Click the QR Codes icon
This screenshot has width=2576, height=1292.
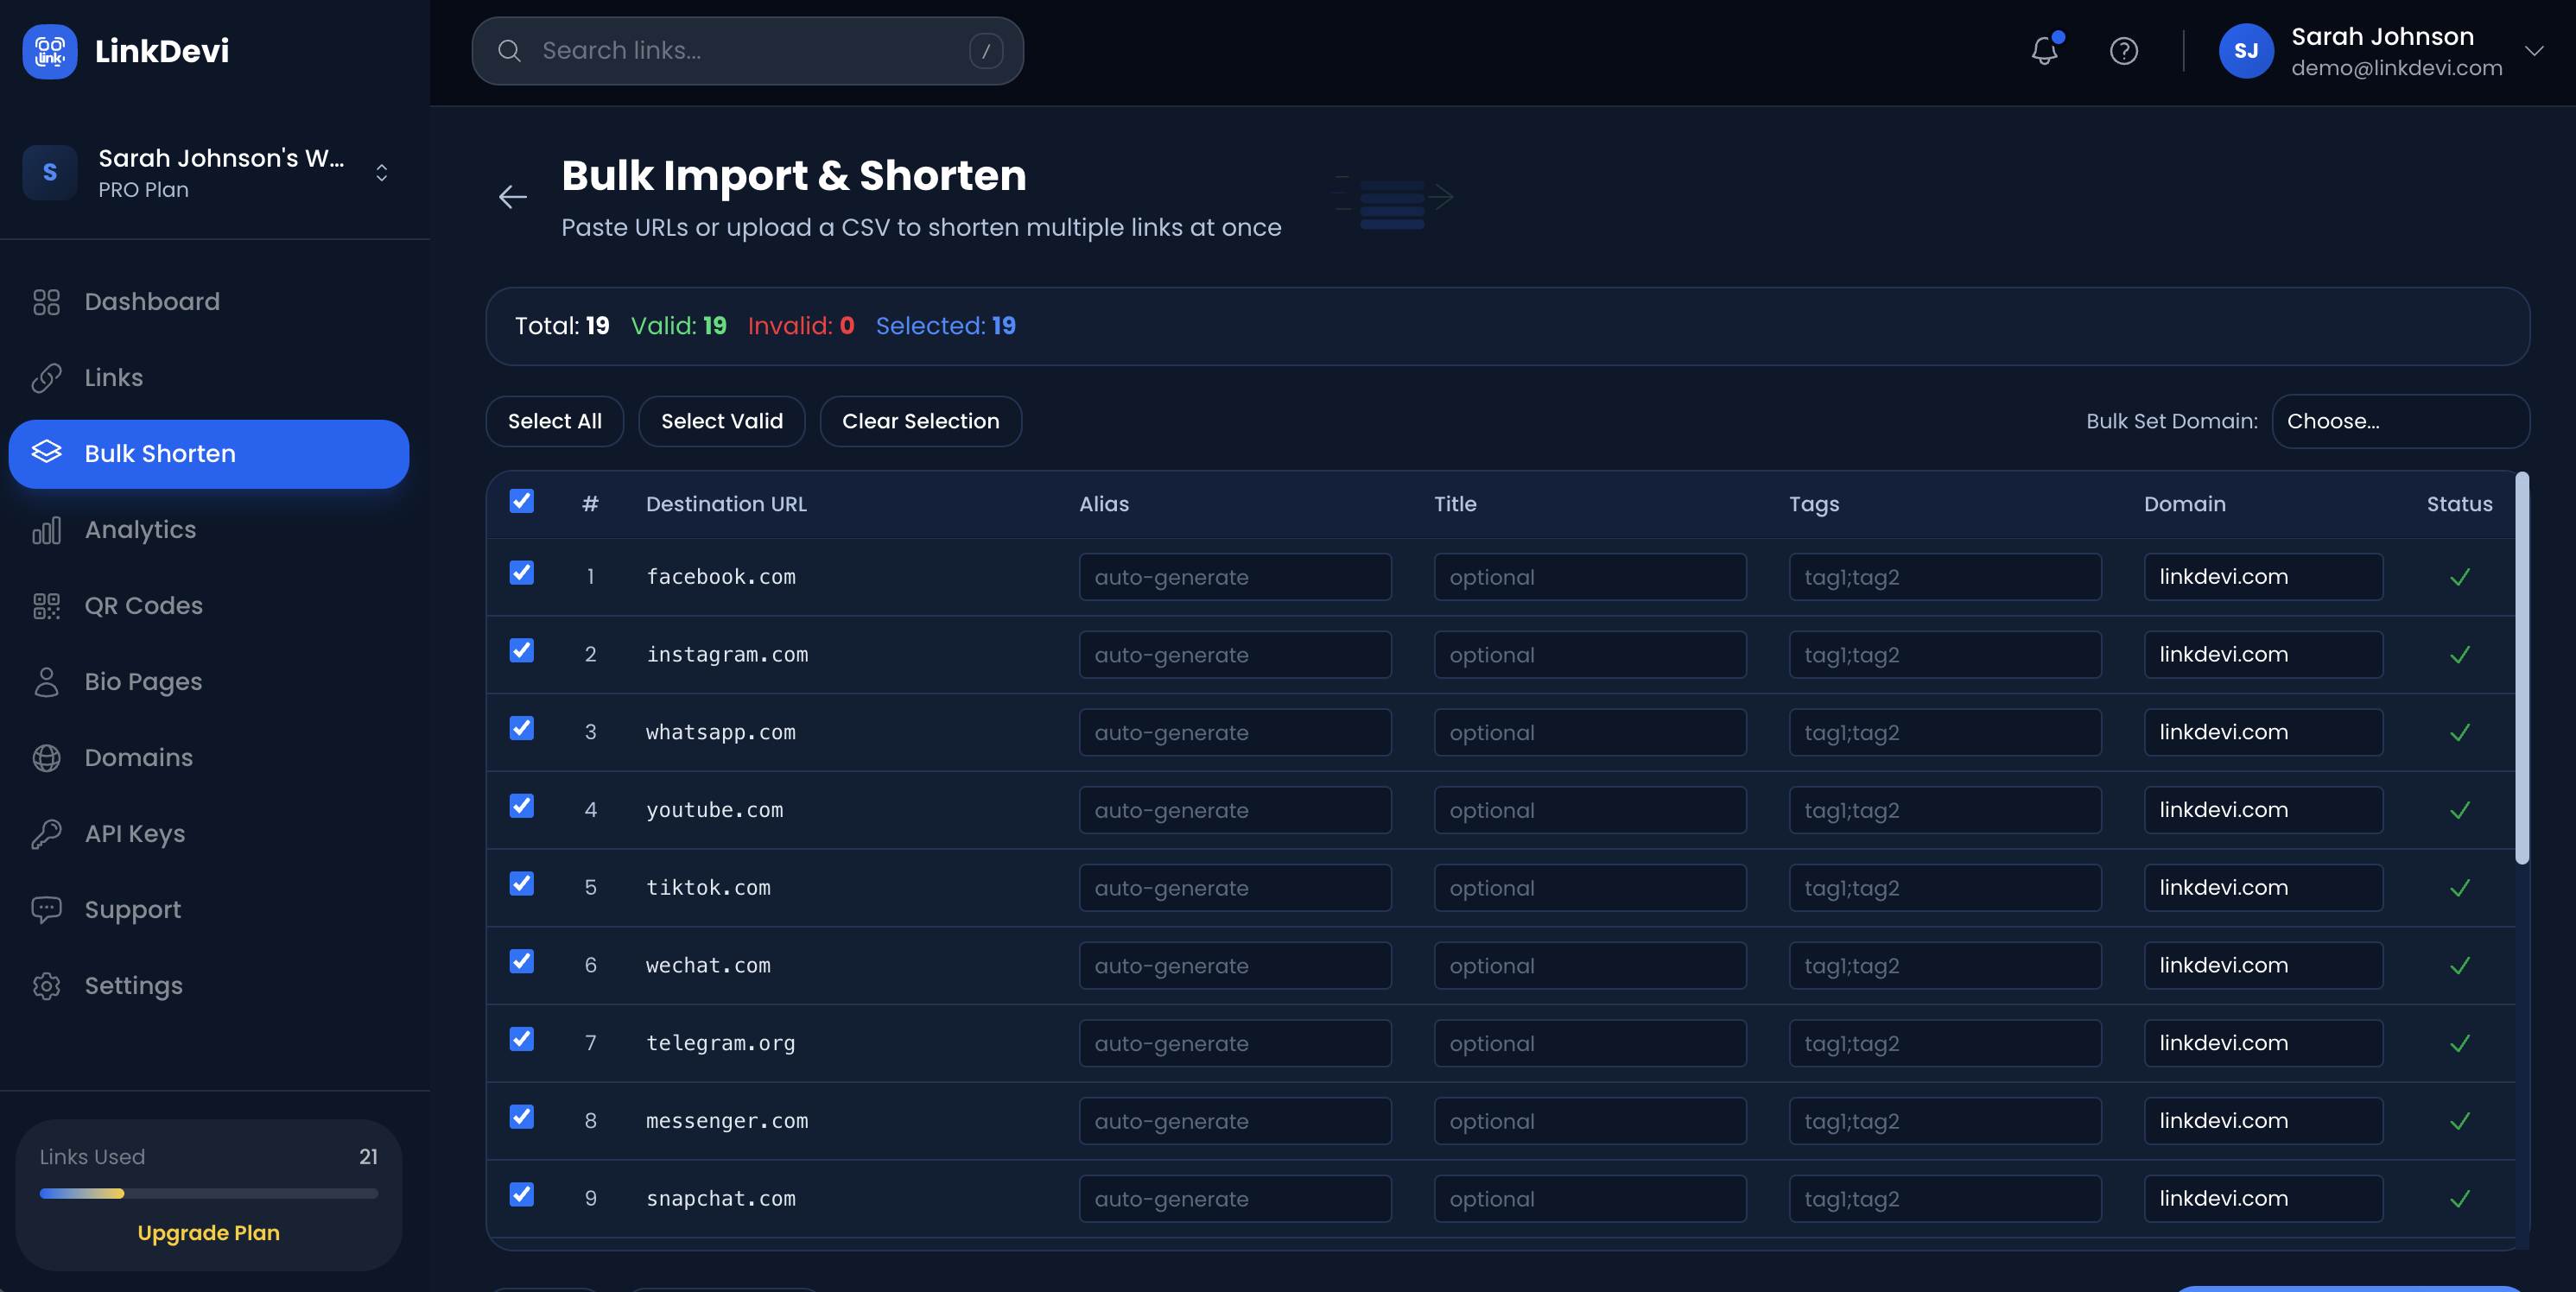coord(47,606)
